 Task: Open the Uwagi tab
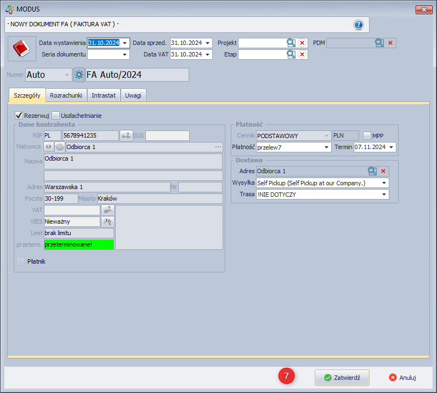pyautogui.click(x=133, y=95)
